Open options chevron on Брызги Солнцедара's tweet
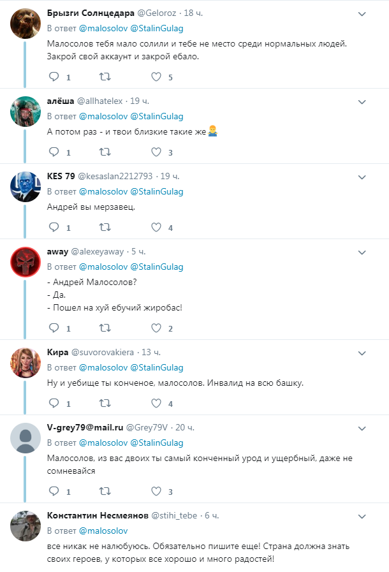 tap(361, 14)
